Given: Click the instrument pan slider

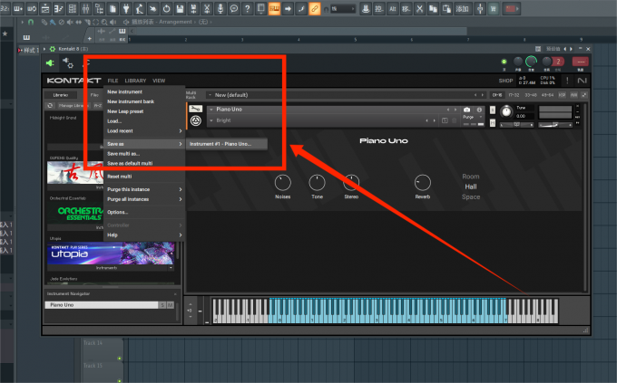Looking at the screenshot, I should tap(516, 125).
